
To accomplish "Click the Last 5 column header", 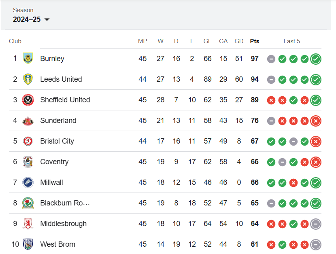I will pyautogui.click(x=292, y=41).
